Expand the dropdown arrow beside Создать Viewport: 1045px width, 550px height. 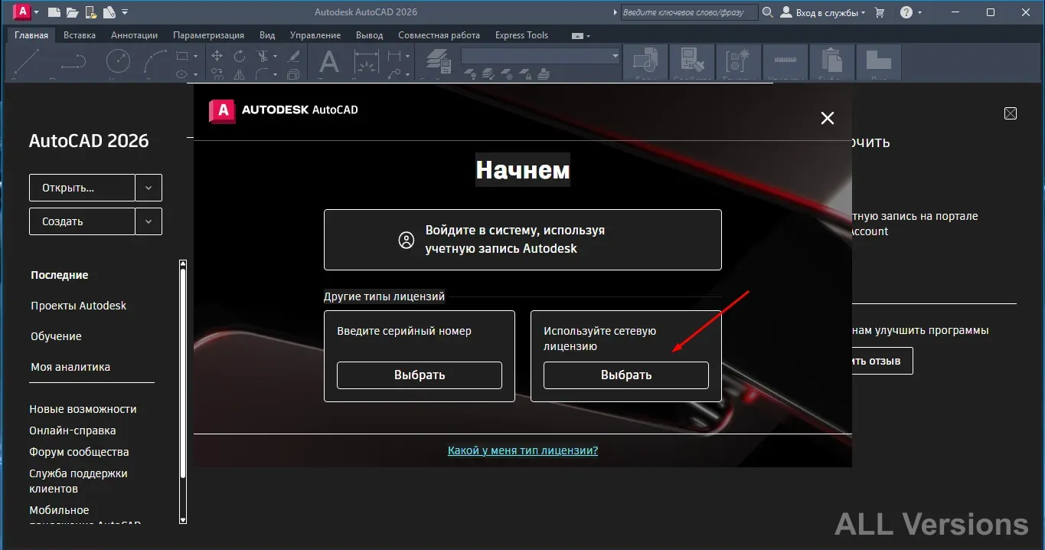[149, 221]
